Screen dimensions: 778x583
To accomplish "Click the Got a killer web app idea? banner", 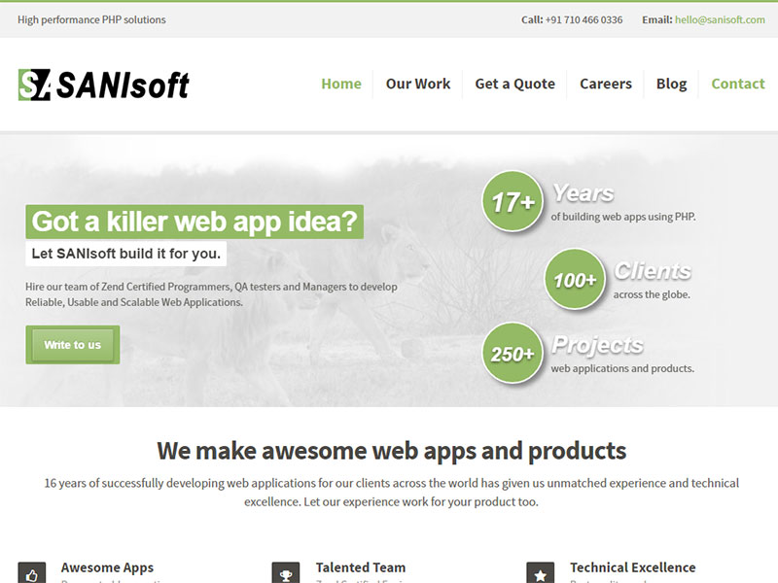I will tap(194, 222).
